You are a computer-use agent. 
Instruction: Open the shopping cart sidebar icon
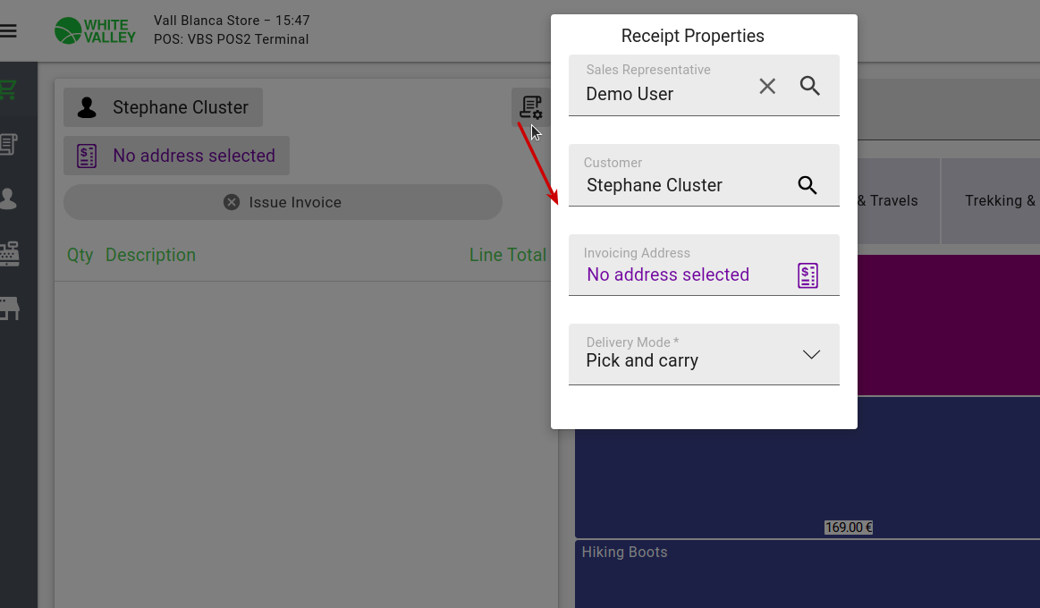coord(9,89)
